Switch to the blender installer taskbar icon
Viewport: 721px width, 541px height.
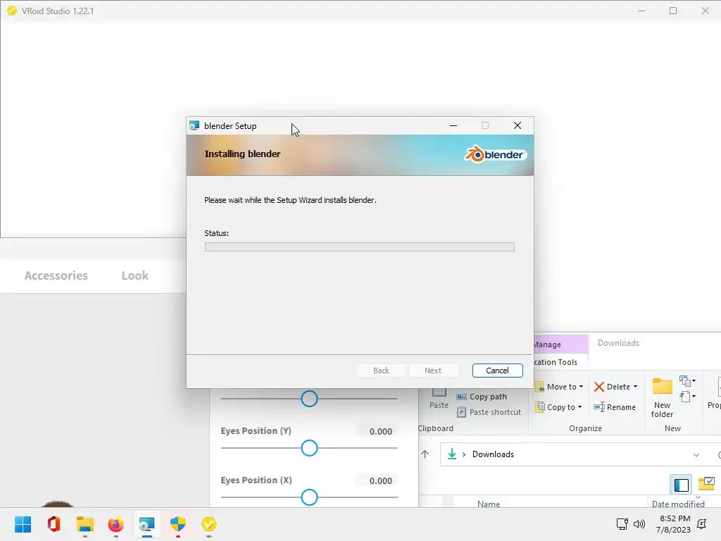coord(146,524)
